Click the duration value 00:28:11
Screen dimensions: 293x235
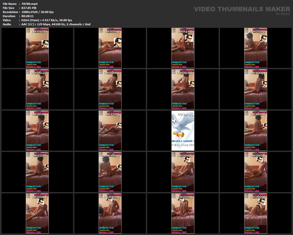pos(28,16)
